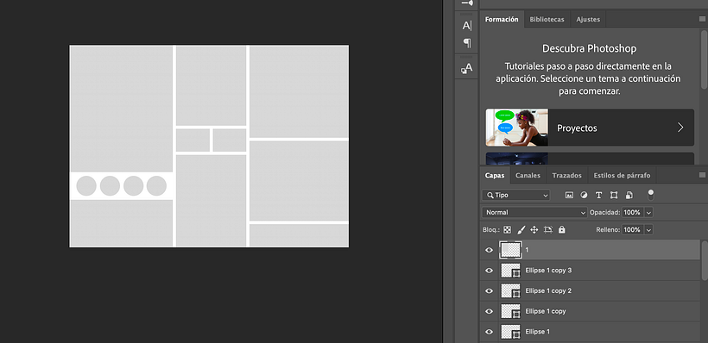Click the Opacidad label

[x=604, y=212]
